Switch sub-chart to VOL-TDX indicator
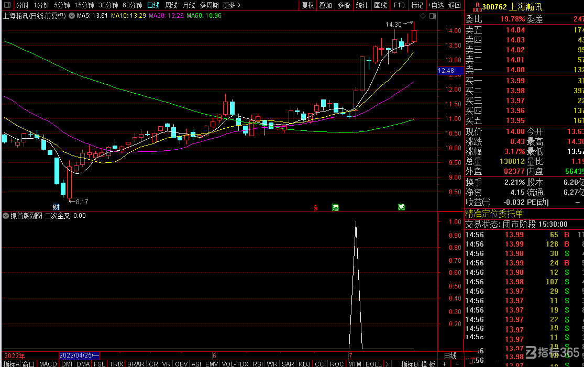Screen dimensions: 584x367 pos(235,364)
